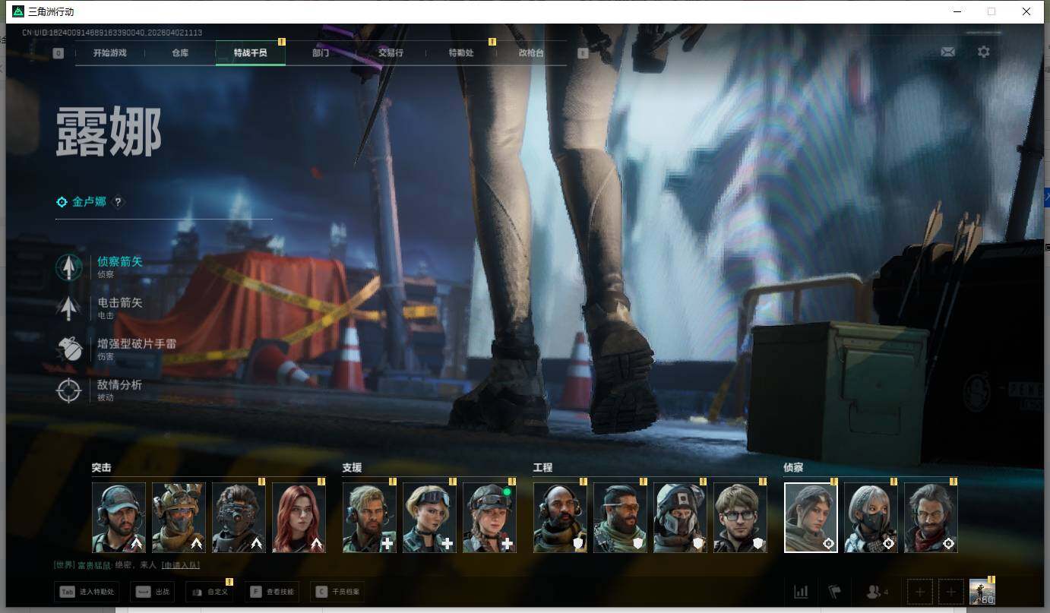
Task: Select the engineer operator with clear glasses
Action: (740, 517)
